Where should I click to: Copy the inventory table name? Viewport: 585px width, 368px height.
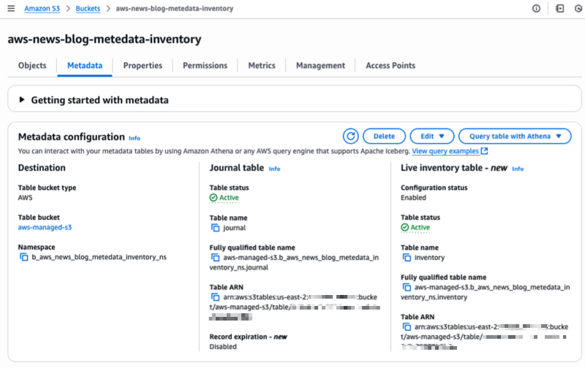(x=407, y=257)
